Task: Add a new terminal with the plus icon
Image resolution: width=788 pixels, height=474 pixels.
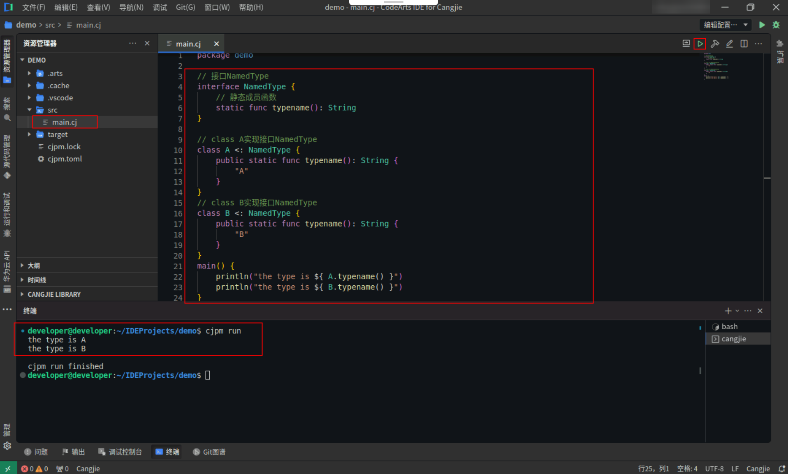Action: 728,311
